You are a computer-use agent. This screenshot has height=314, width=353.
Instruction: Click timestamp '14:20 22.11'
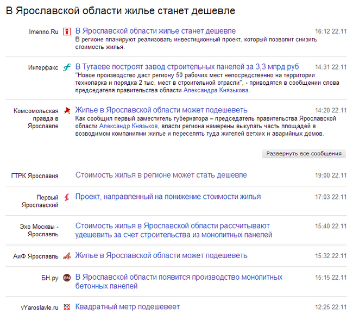(331, 110)
